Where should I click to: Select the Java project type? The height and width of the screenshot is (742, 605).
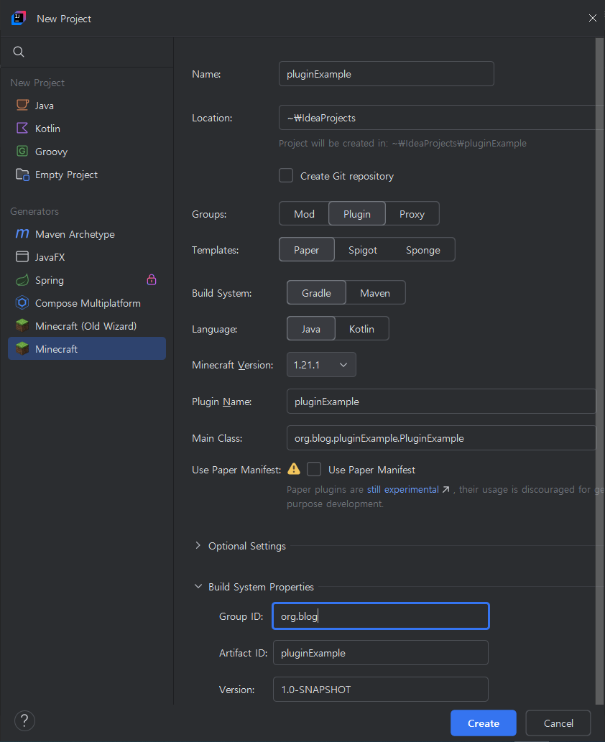[x=87, y=106]
